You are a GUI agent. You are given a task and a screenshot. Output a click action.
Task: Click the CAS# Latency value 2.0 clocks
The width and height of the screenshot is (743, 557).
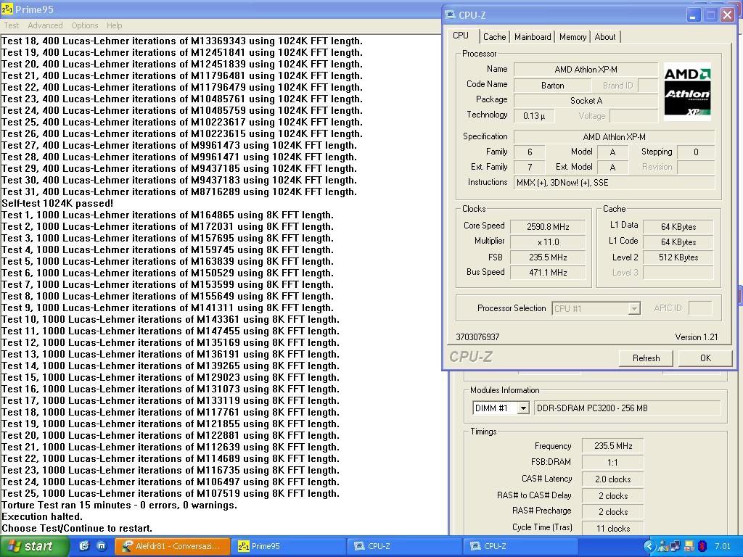(612, 479)
